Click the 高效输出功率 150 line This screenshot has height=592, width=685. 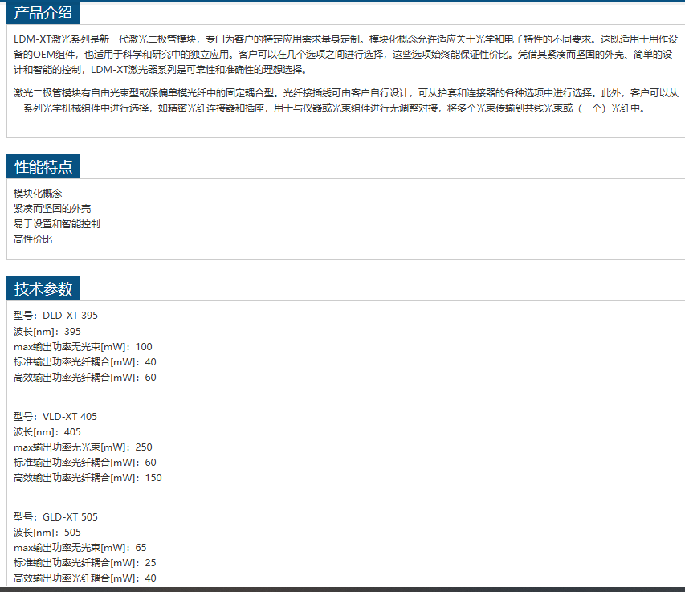click(88, 478)
